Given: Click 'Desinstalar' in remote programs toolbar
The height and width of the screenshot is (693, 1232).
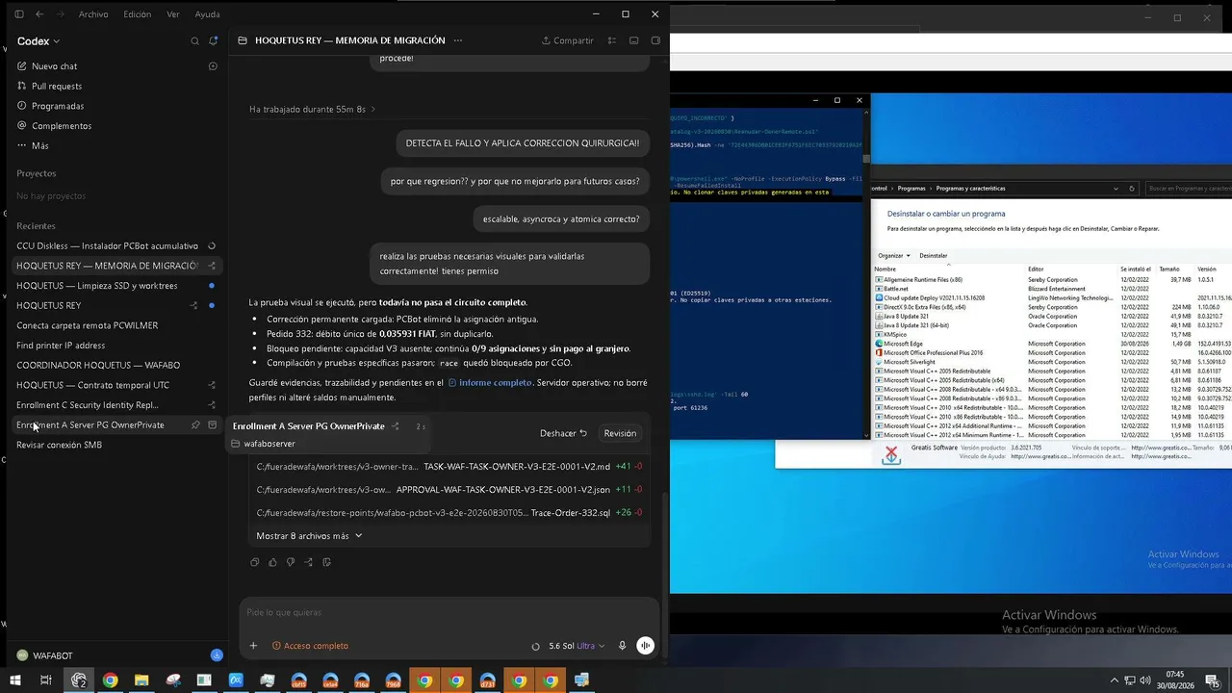Looking at the screenshot, I should pos(934,256).
